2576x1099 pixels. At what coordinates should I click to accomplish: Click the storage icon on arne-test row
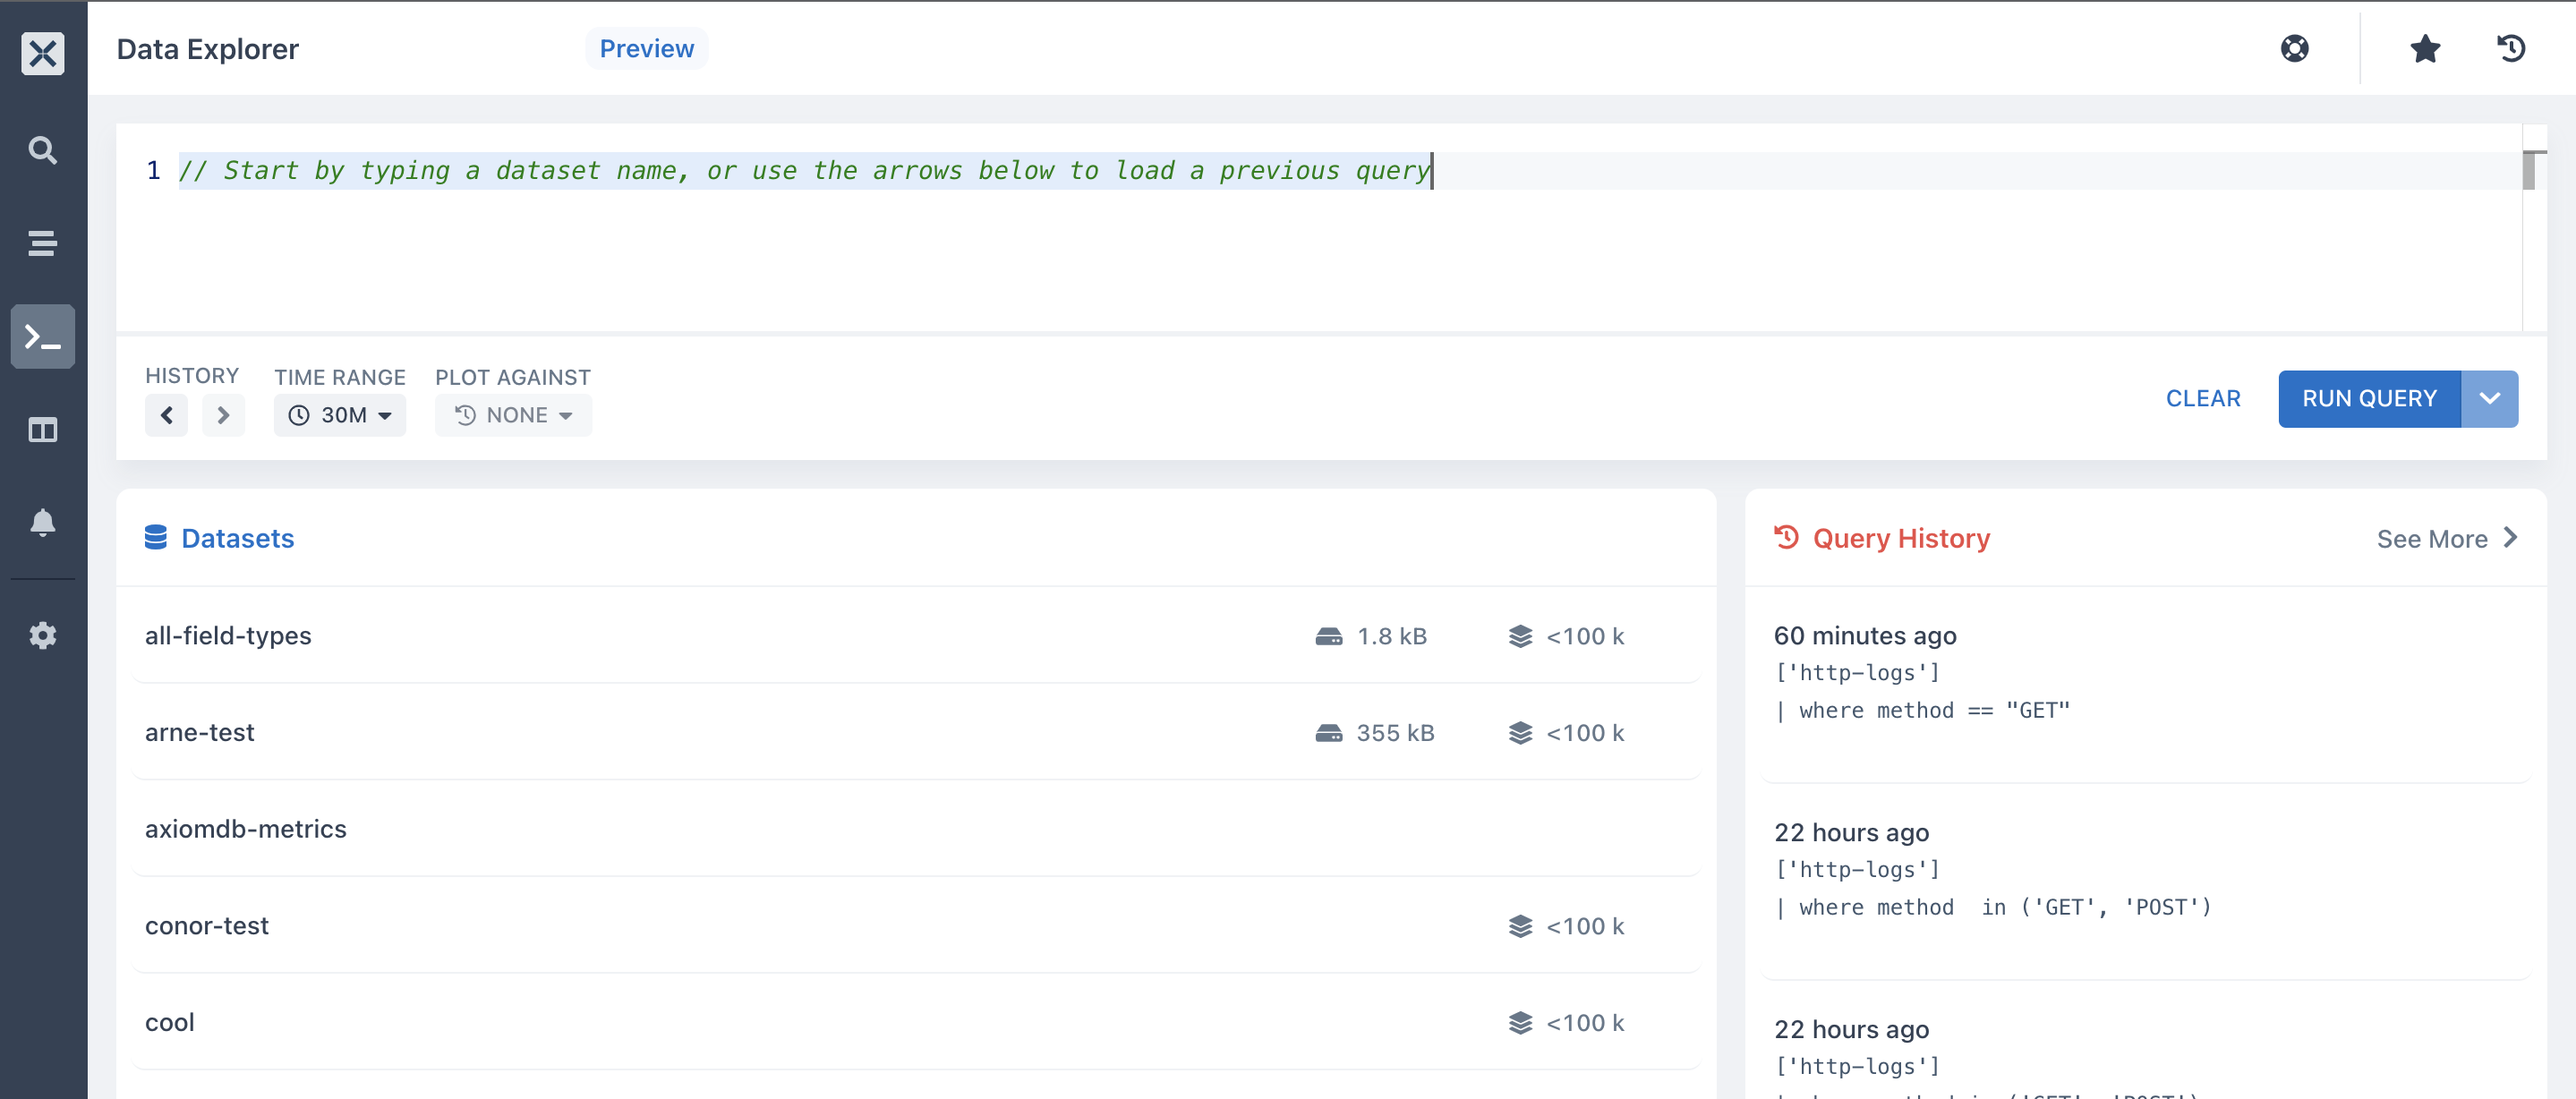1329,733
